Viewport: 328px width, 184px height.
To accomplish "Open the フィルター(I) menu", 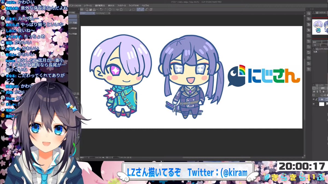I will click(122, 5).
